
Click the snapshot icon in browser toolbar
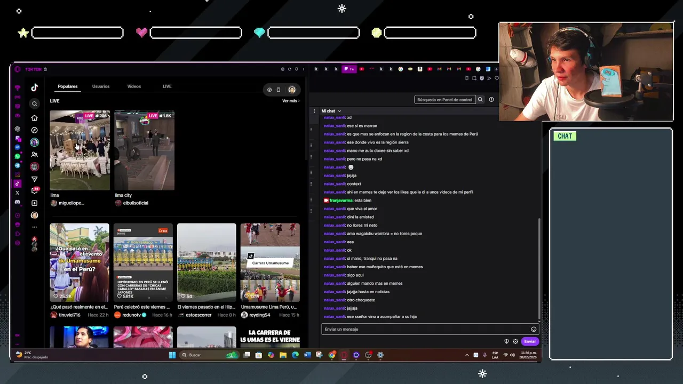(x=474, y=78)
